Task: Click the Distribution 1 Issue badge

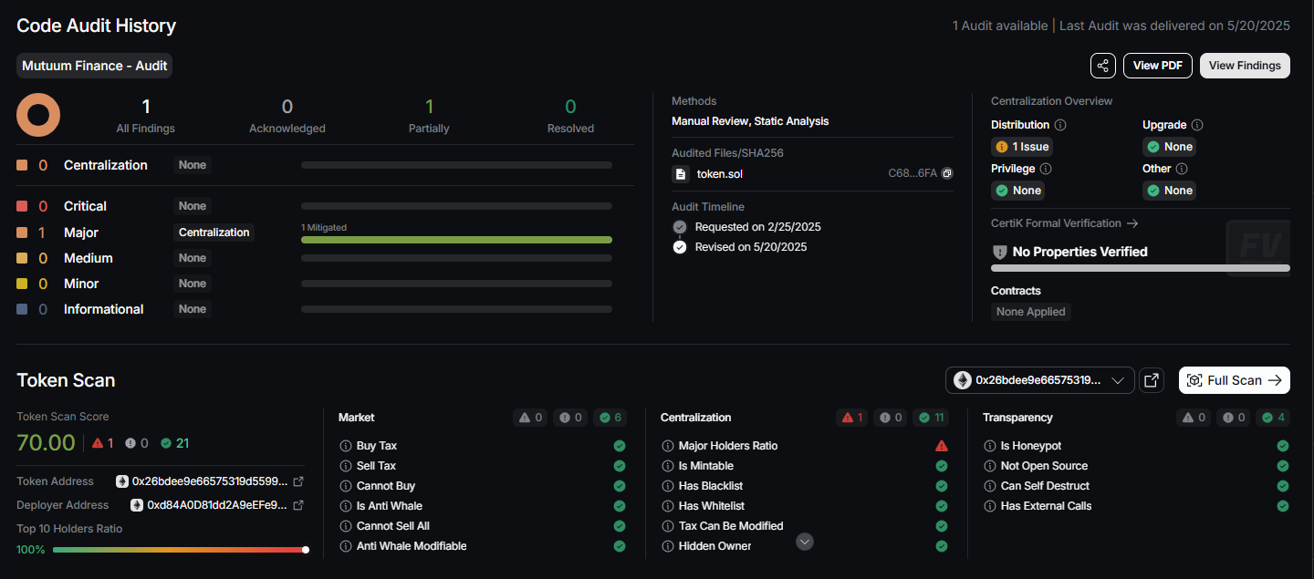Action: 1022,147
